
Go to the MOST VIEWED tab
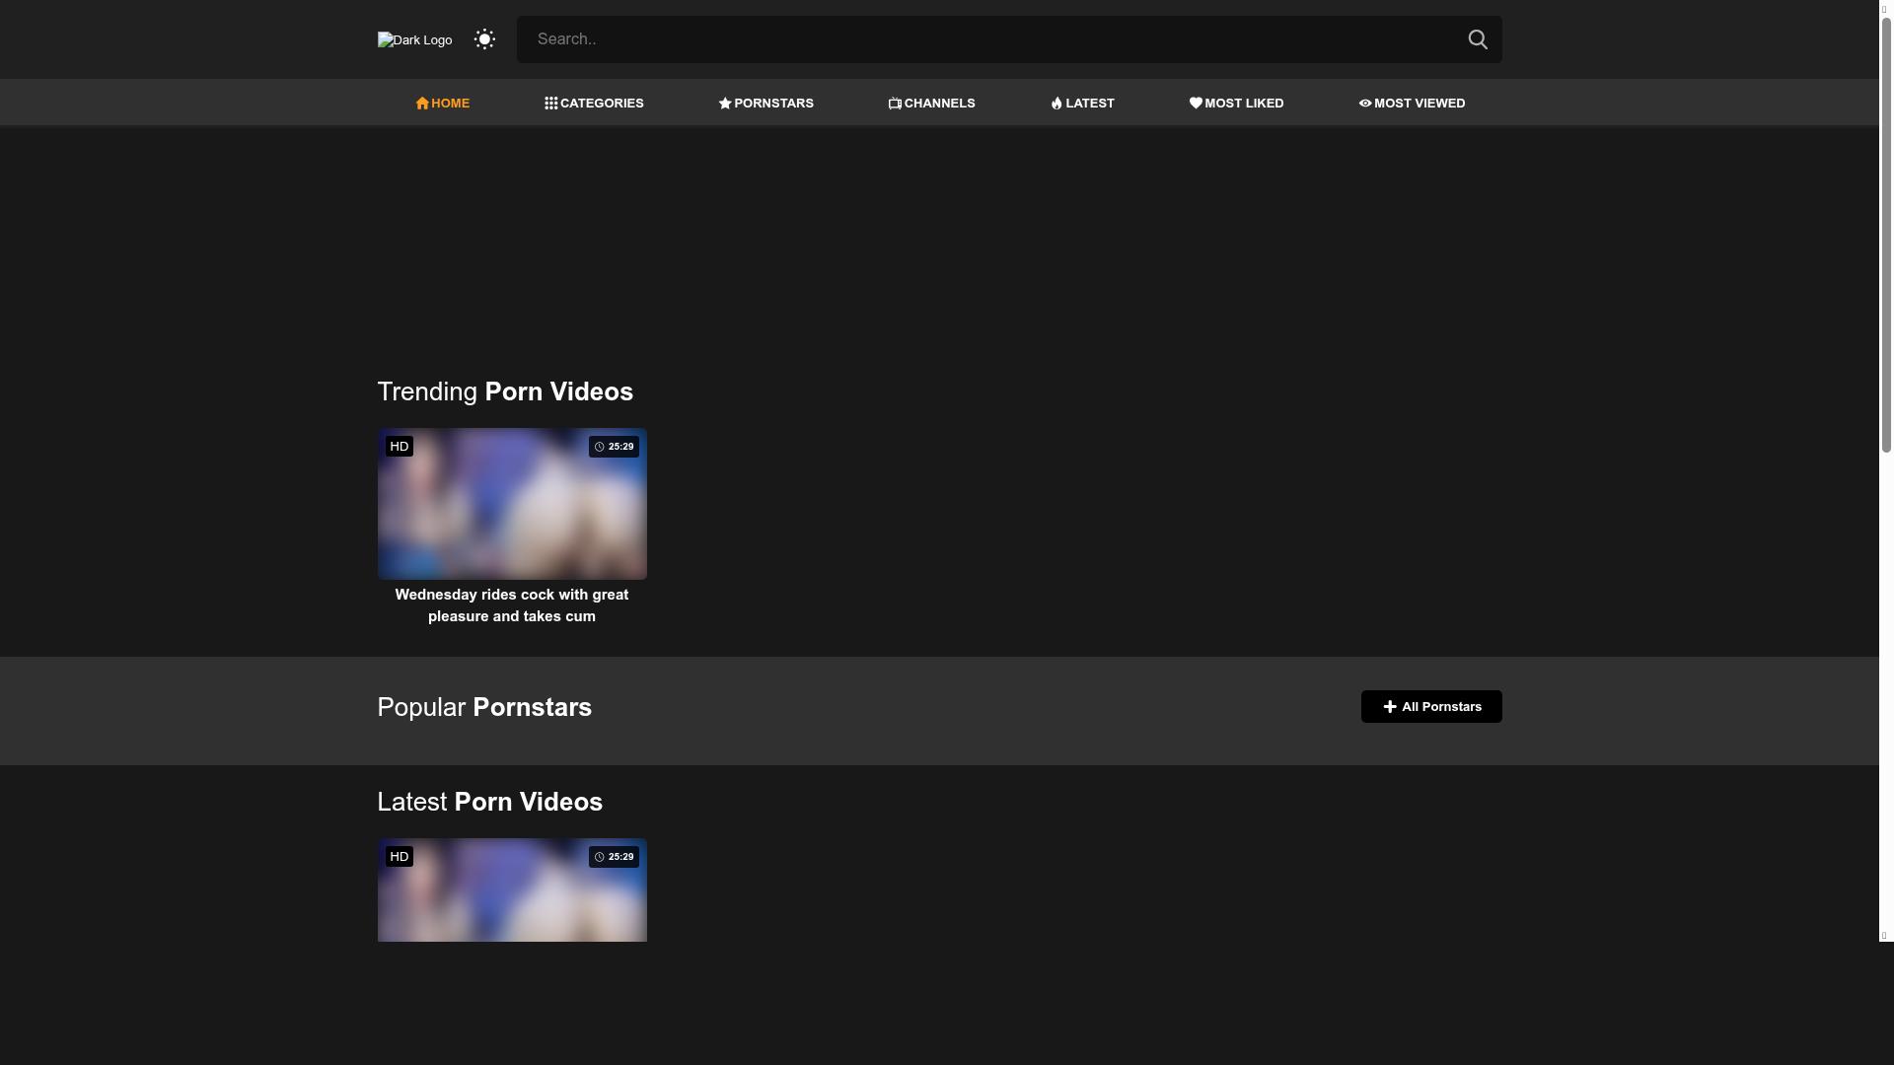[1420, 104]
